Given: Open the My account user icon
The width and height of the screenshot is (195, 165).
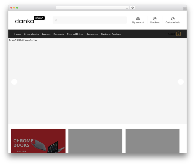Looking at the screenshot, I should point(138,19).
